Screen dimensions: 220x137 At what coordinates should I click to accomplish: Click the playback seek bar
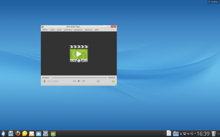79,78
